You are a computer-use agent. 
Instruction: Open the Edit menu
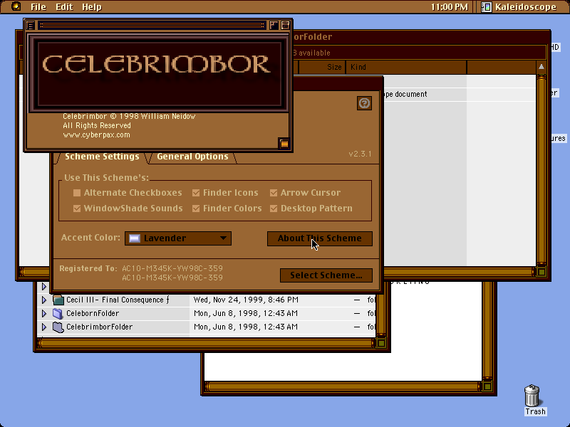point(64,7)
